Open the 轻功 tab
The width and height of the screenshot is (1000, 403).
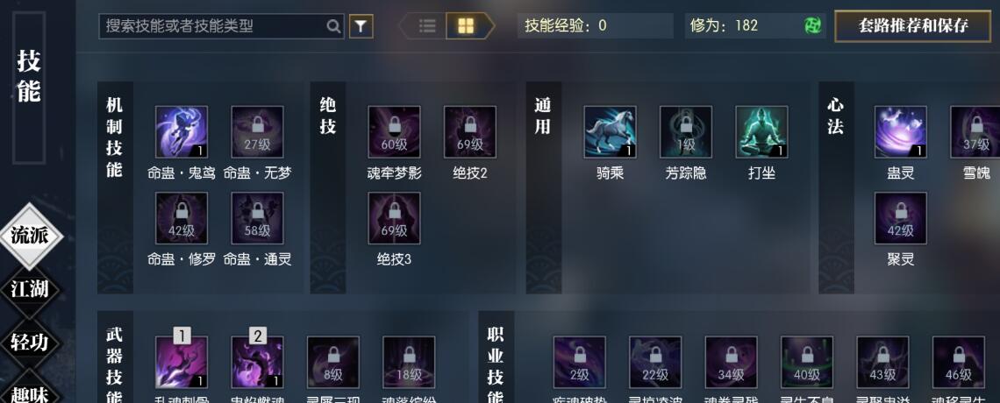click(x=29, y=343)
